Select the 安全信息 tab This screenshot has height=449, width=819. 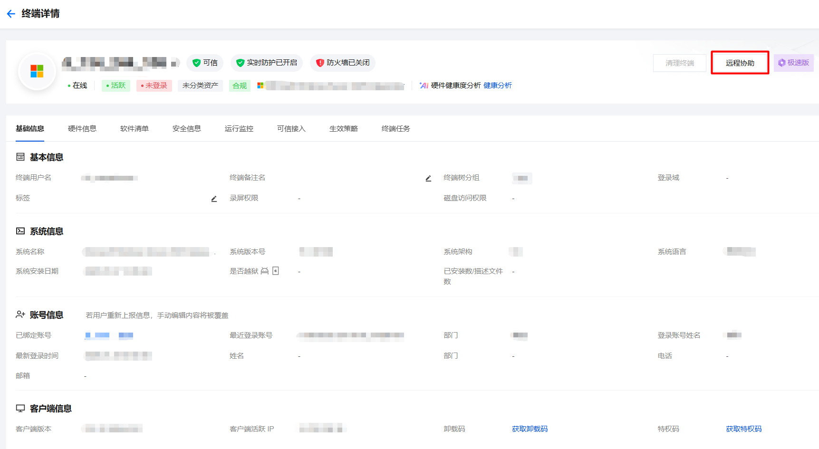(187, 129)
